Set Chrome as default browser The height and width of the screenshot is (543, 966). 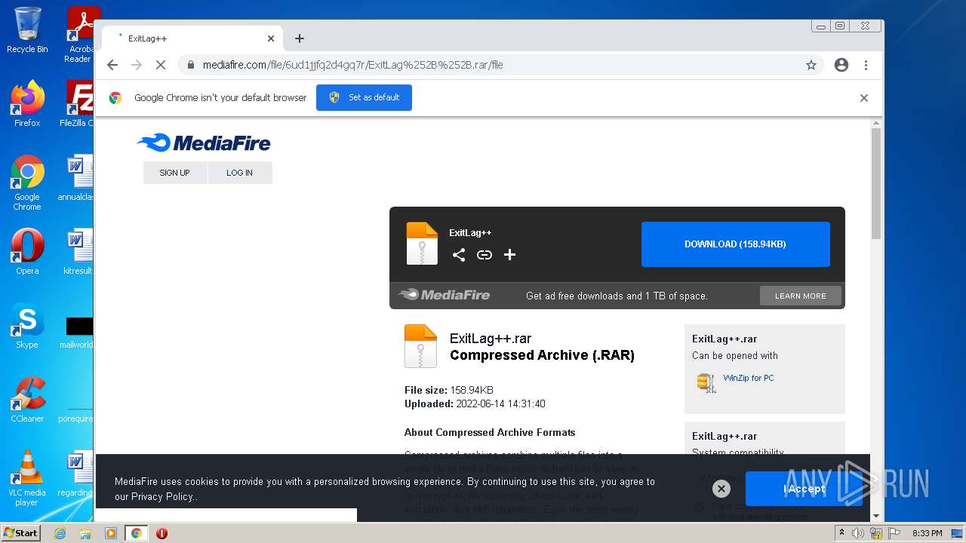364,97
